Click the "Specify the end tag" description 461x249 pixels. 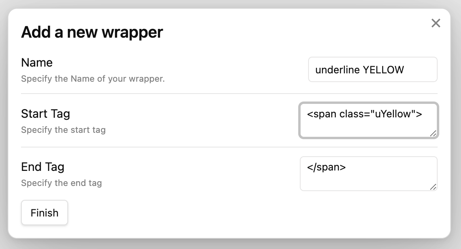coord(61,183)
